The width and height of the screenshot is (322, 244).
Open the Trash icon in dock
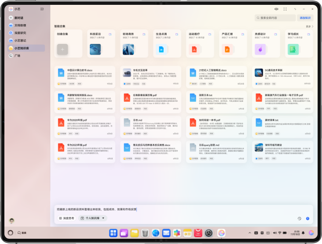point(145,233)
